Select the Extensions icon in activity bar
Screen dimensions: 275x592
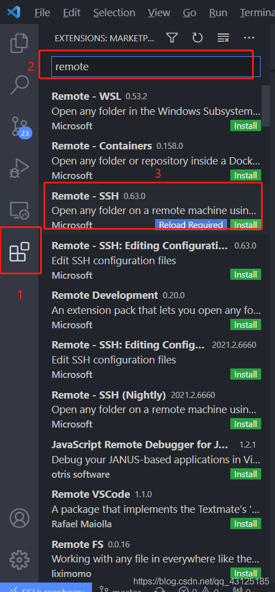(20, 252)
